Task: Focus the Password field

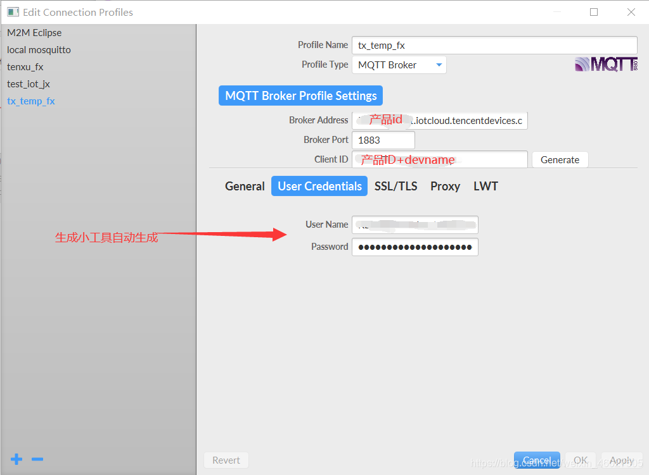Action: tap(415, 247)
